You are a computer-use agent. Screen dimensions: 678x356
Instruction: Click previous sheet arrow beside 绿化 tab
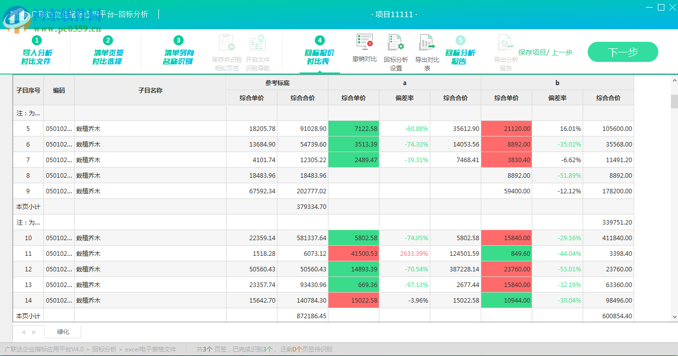pos(23,332)
